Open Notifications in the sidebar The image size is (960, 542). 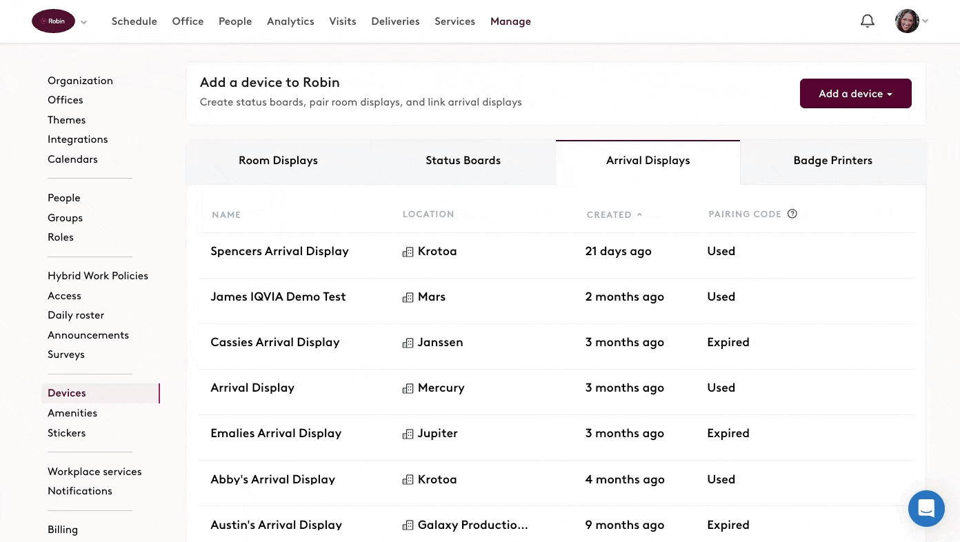point(80,491)
